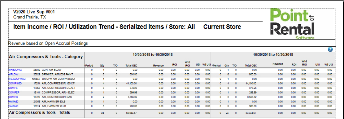Click the blue T icon above table

coord(330,49)
